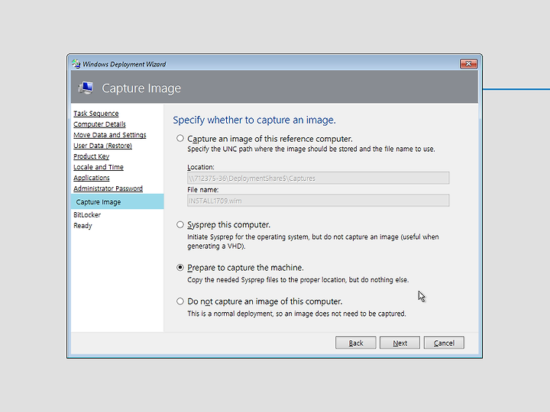Click the 'Specify whether to capture an image.' heading
Image resolution: width=550 pixels, height=412 pixels.
(254, 120)
